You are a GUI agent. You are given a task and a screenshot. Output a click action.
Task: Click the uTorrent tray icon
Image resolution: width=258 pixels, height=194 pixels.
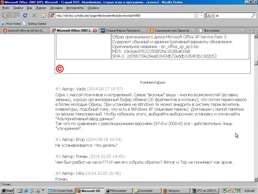pyautogui.click(x=239, y=191)
